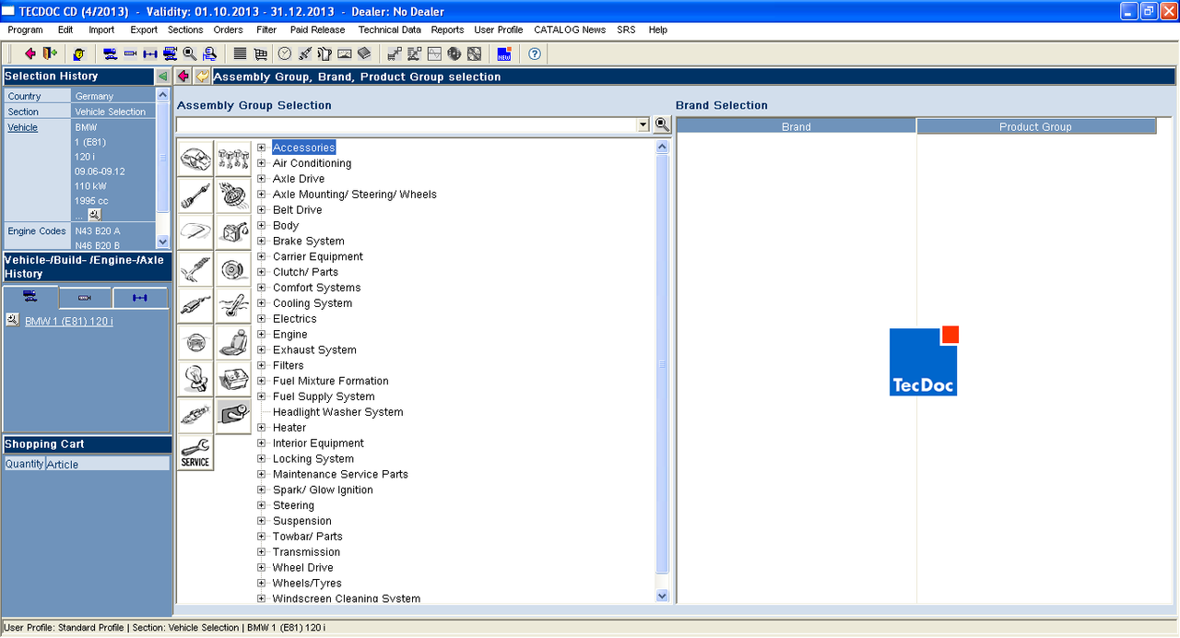Screen dimensions: 1180x638
Task: Expand the Transmission tree node
Action: [262, 552]
